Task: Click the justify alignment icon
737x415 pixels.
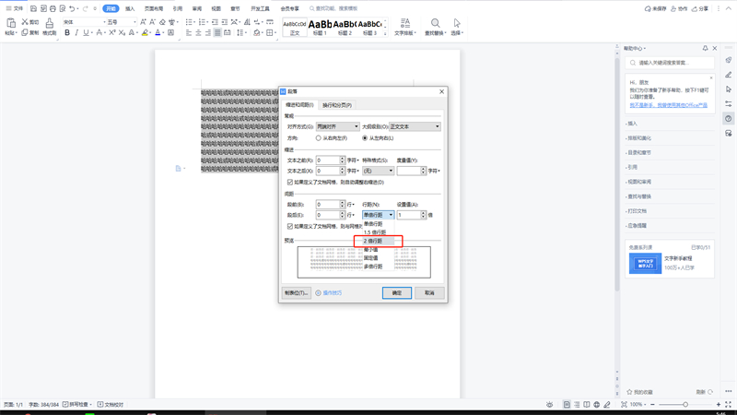Action: [x=217, y=33]
